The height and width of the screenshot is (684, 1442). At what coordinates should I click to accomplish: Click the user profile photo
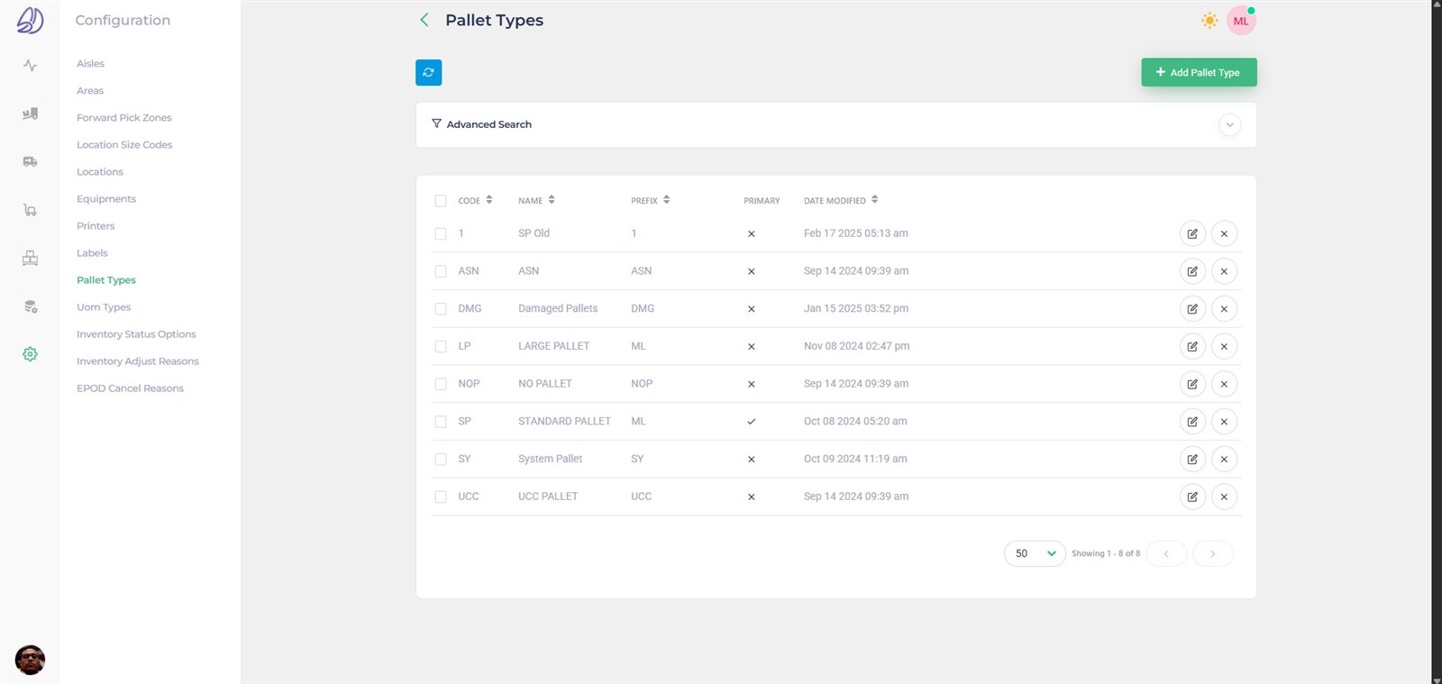(30, 660)
